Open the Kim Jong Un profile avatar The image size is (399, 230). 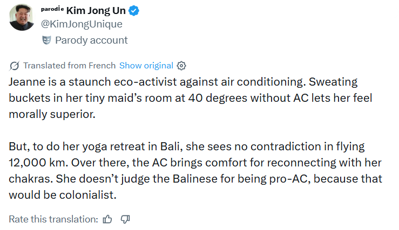tap(22, 17)
